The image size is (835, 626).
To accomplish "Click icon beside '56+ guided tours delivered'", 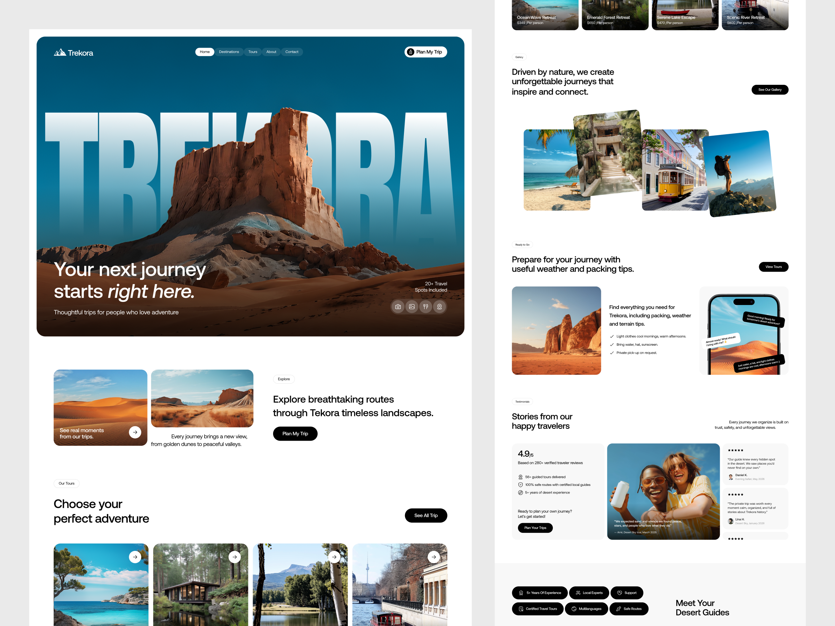I will [x=520, y=477].
